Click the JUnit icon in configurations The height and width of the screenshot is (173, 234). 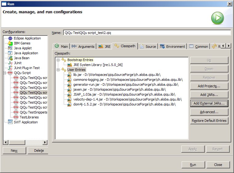pyautogui.click(x=10, y=63)
